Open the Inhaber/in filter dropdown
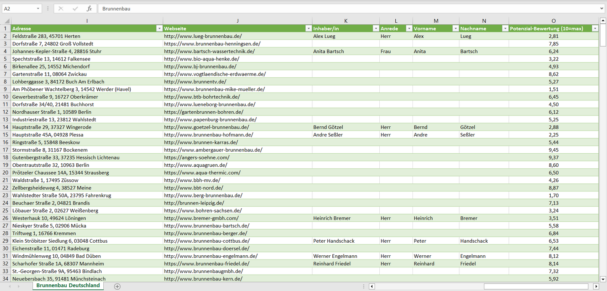This screenshot has width=607, height=291. point(376,29)
